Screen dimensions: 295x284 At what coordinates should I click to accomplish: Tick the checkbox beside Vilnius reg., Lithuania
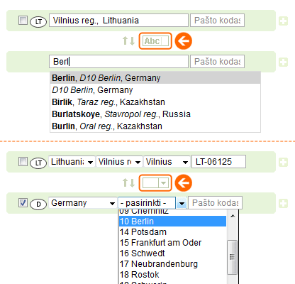[23, 21]
